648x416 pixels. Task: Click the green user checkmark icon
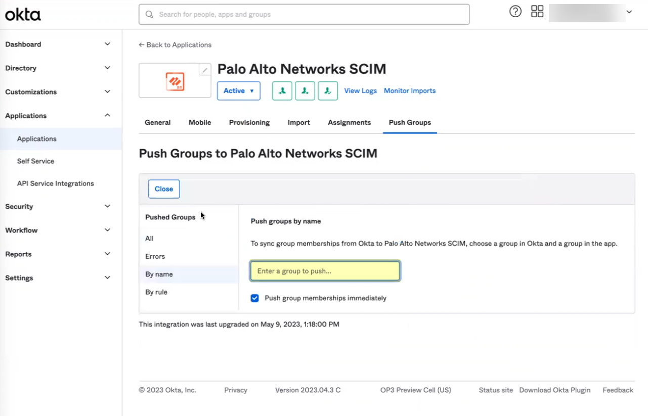tap(328, 91)
